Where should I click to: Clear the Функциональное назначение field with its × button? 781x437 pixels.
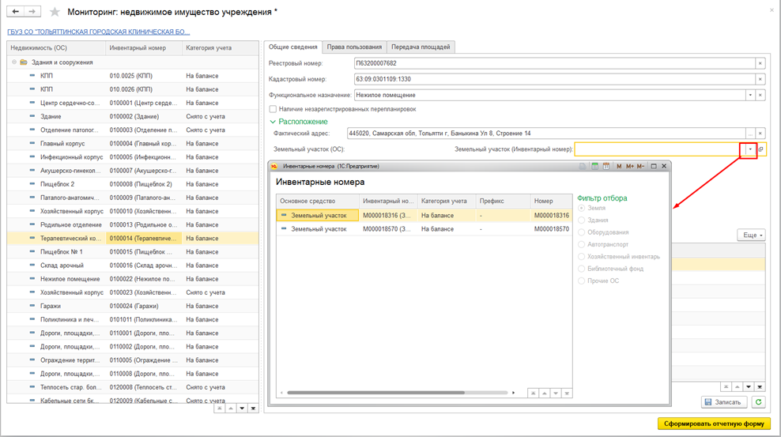tap(760, 95)
